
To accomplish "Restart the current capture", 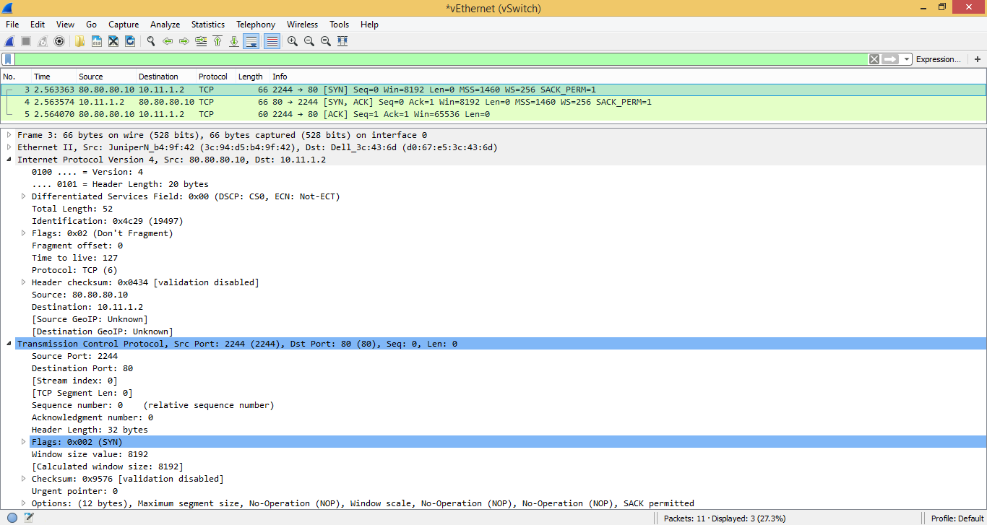I will point(43,41).
